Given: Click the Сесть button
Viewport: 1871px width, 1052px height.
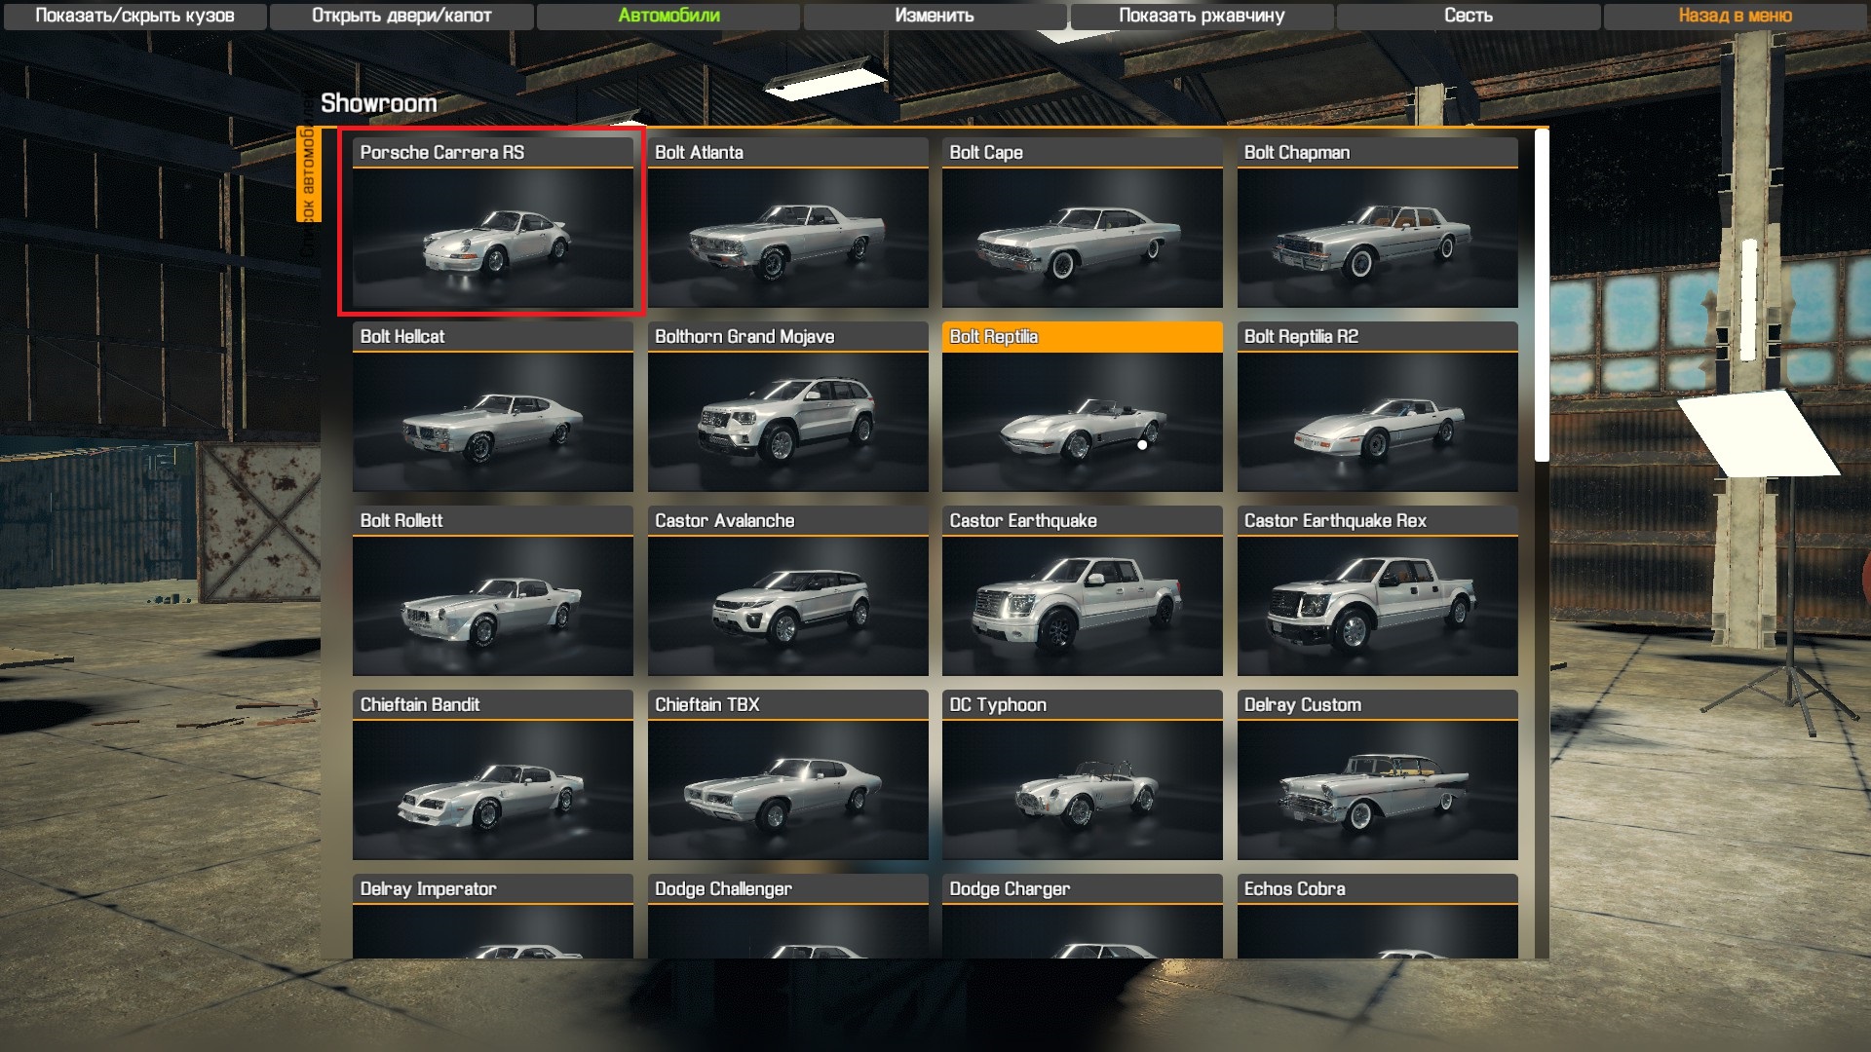Looking at the screenshot, I should [x=1468, y=16].
